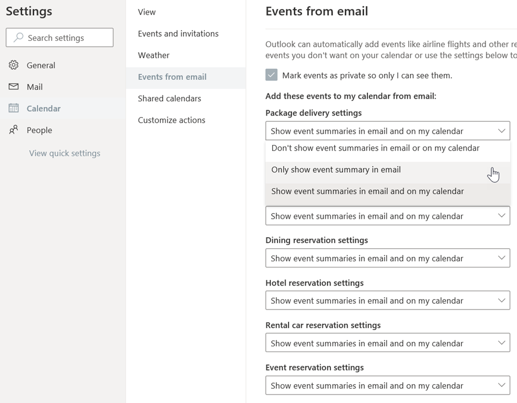Pick Show event summaries in email and calendar option
This screenshot has width=517, height=403.
(367, 191)
